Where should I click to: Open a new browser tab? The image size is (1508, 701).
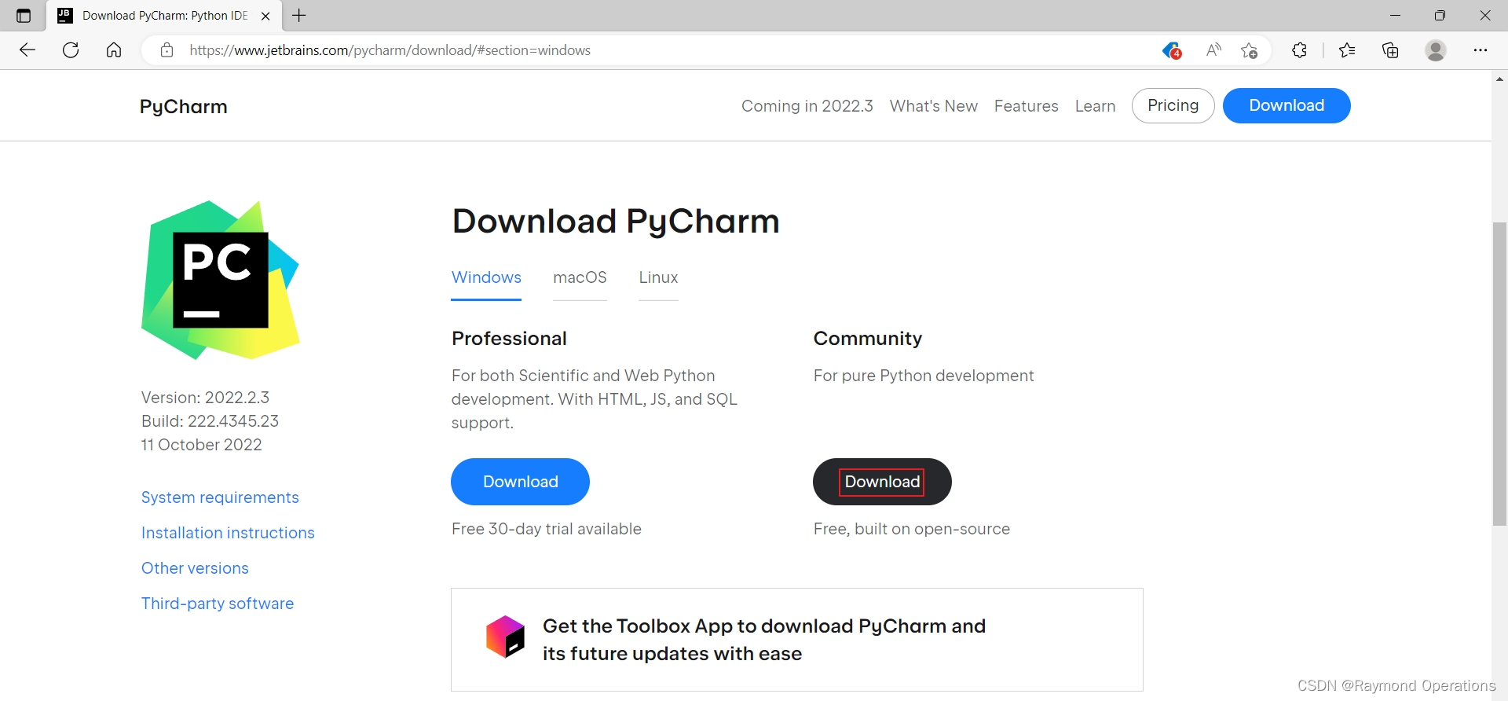pos(299,15)
